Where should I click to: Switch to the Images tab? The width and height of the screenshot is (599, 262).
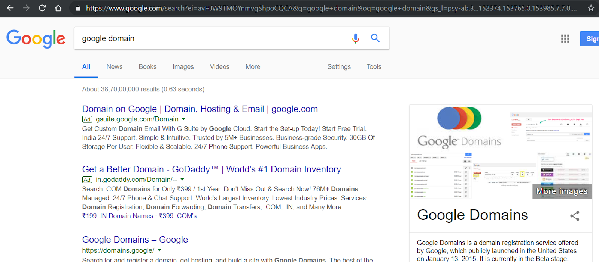[x=183, y=67]
